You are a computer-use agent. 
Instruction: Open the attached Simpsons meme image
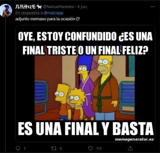(85, 83)
